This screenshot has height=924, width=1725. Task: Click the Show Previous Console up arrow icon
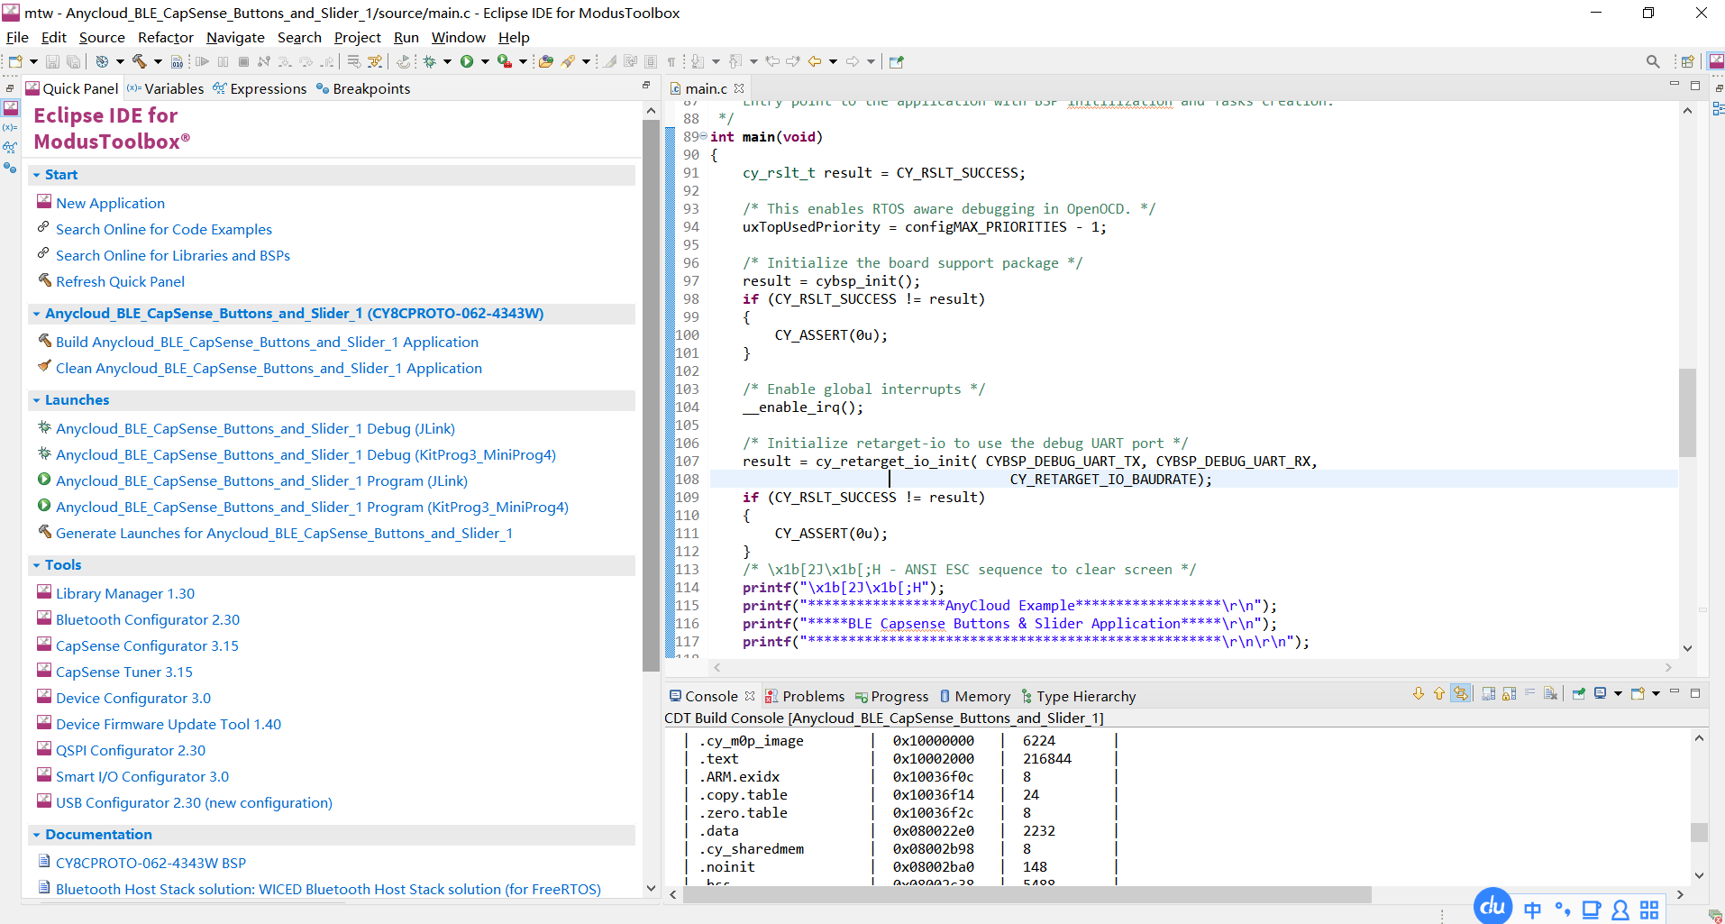(x=1439, y=693)
